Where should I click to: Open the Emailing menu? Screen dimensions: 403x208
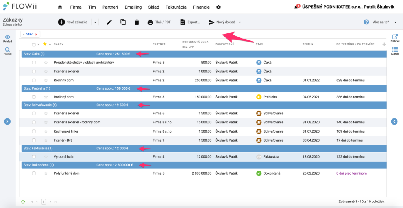pyautogui.click(x=133, y=7)
